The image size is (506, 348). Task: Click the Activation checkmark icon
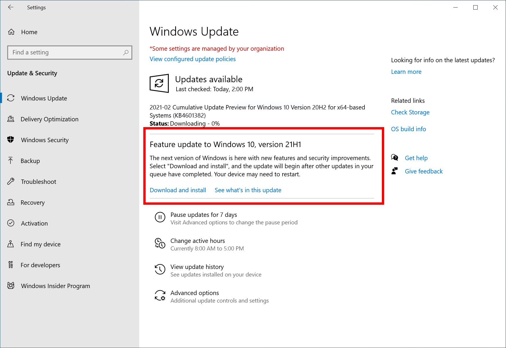click(11, 223)
